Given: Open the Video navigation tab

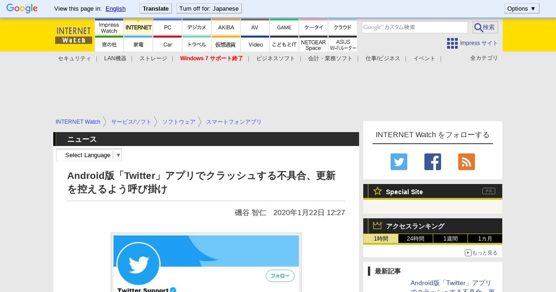Looking at the screenshot, I should point(255,44).
